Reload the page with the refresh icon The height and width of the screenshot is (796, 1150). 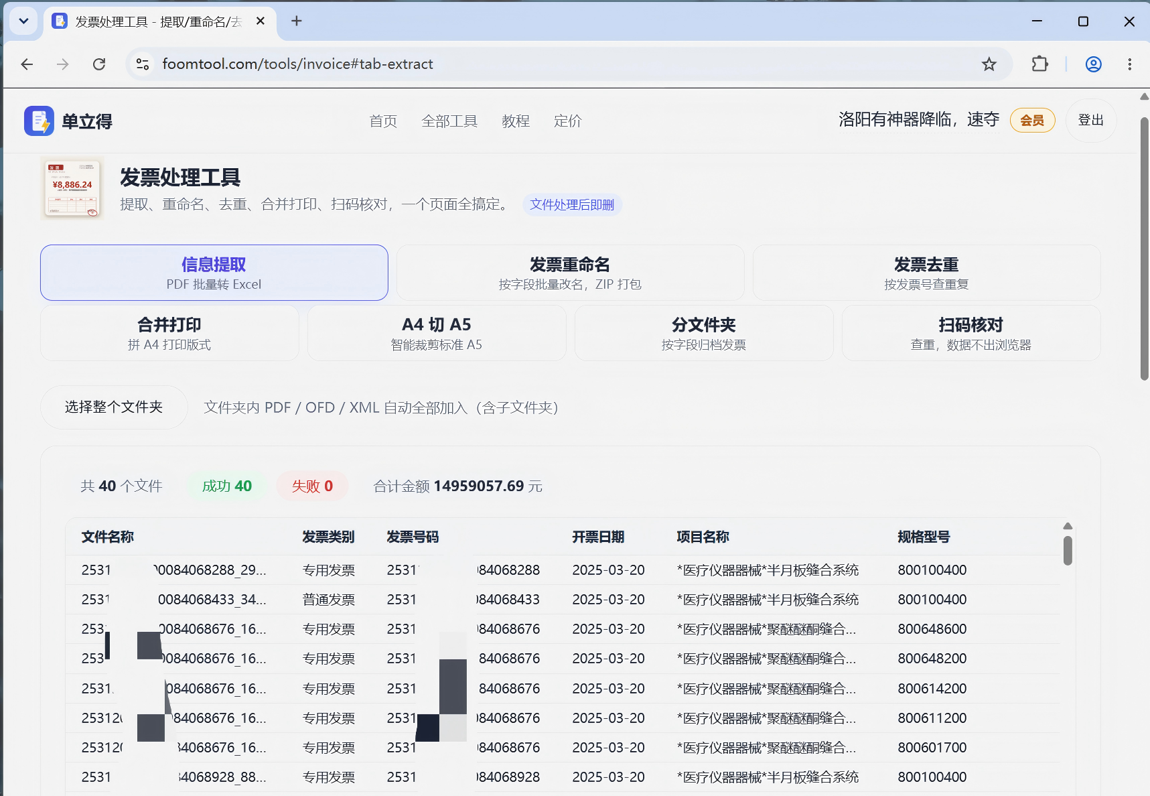point(99,64)
